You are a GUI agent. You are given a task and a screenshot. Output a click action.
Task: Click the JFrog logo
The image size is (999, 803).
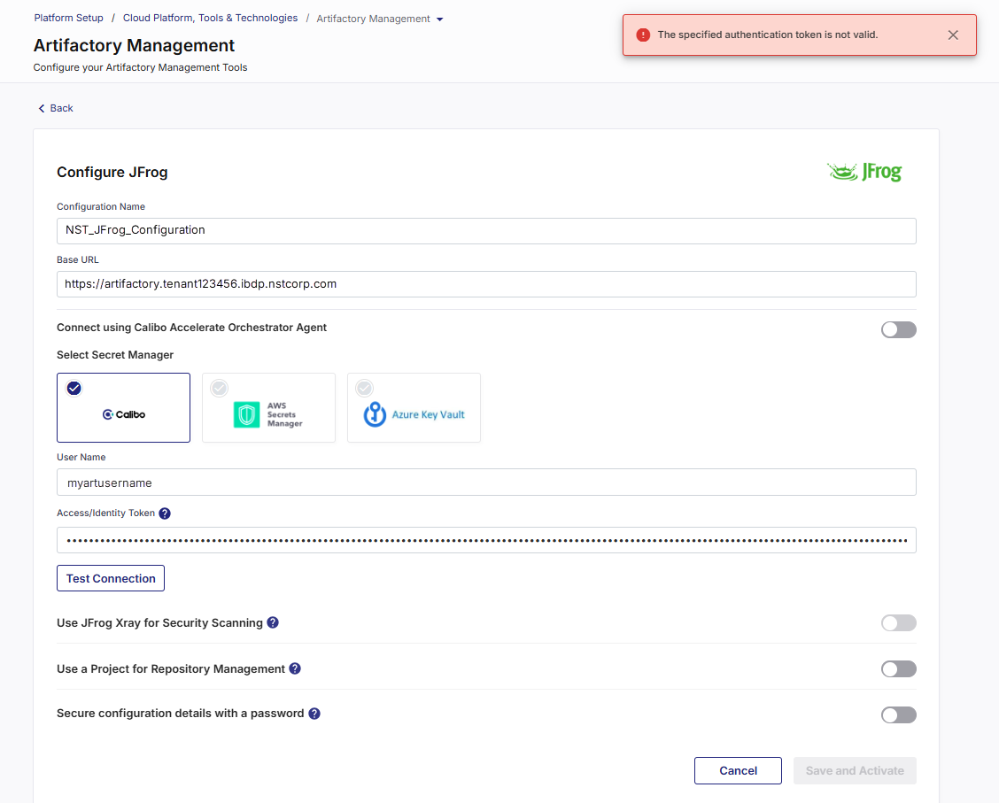864,172
